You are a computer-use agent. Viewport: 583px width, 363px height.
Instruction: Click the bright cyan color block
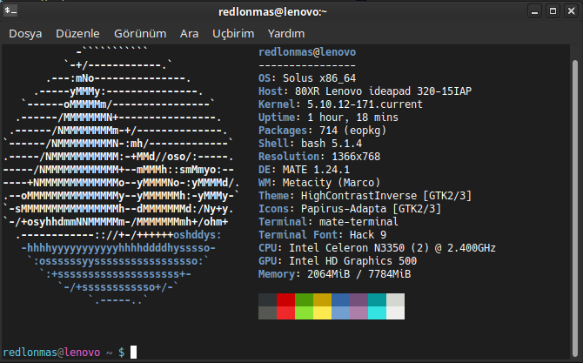377,314
